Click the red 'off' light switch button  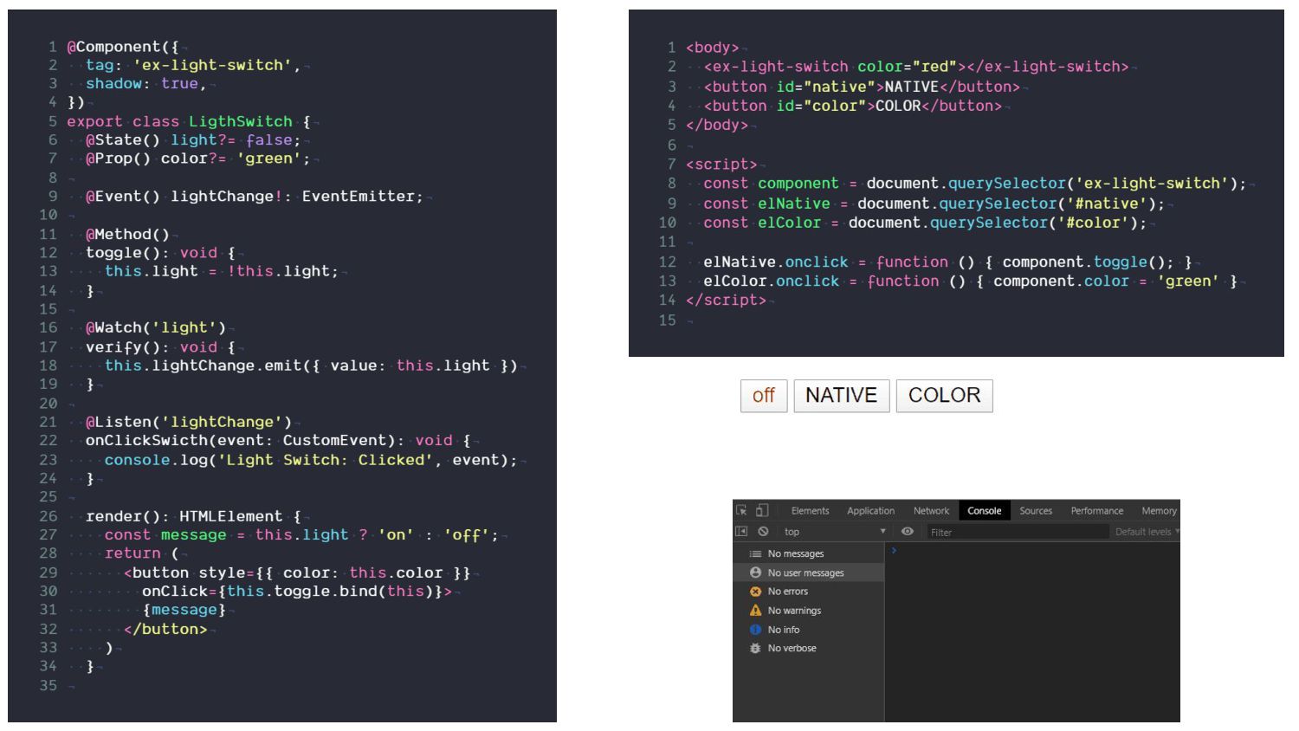pyautogui.click(x=764, y=396)
